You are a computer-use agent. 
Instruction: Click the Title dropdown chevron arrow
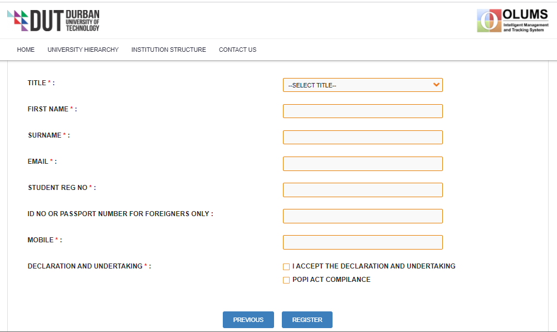point(436,85)
